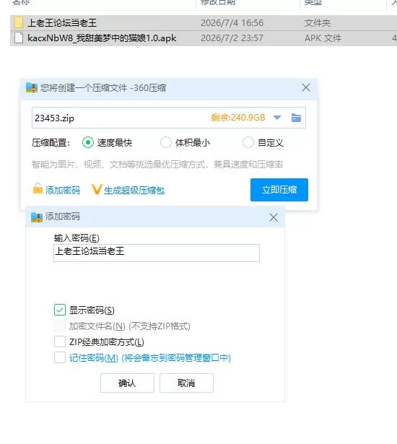Screen dimensions: 397x444
Task: Click the 输入密码 text field
Action: click(x=157, y=253)
